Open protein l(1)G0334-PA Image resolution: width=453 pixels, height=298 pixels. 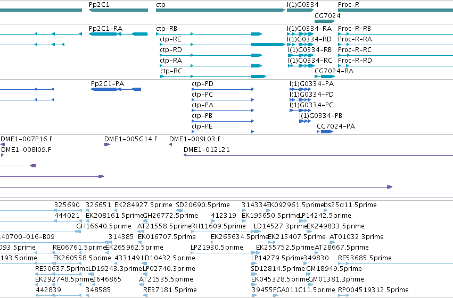[312, 84]
